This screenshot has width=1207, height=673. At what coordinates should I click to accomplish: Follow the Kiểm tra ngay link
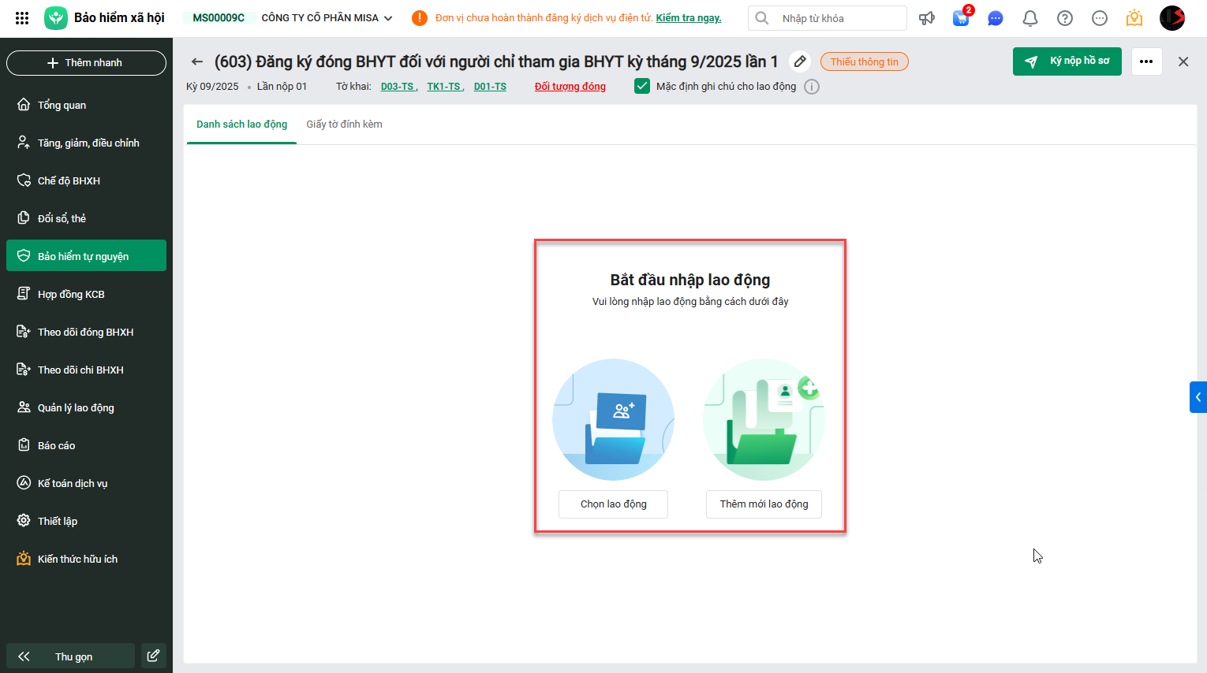tap(689, 18)
